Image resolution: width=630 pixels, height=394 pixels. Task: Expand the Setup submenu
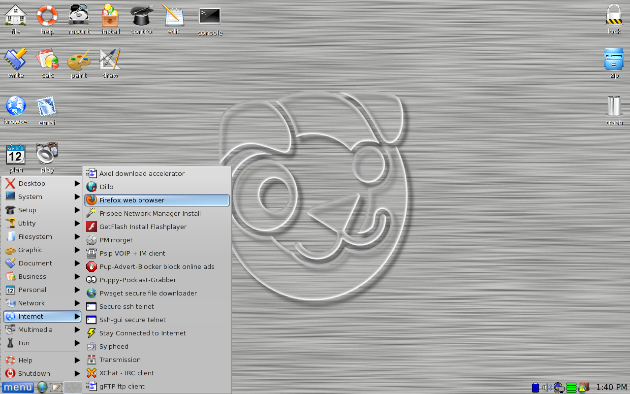[x=42, y=210]
